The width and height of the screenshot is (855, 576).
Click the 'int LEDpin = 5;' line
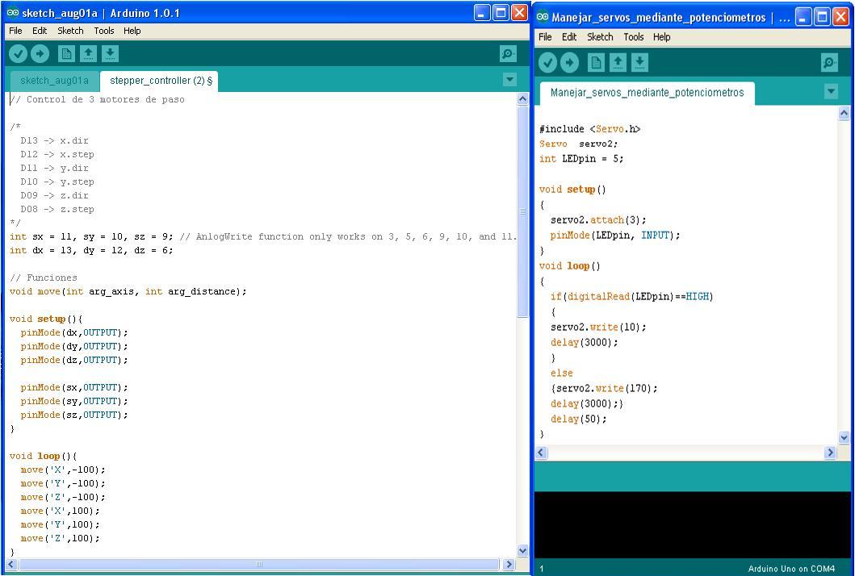pos(581,159)
